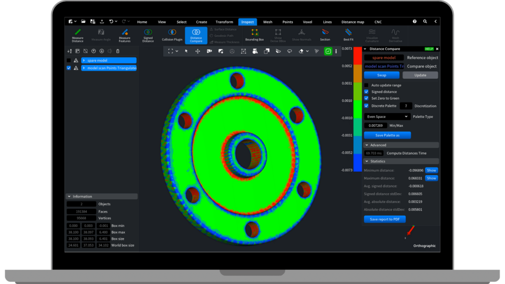Open the Distance map tab
The width and height of the screenshot is (505, 284).
[x=353, y=22]
